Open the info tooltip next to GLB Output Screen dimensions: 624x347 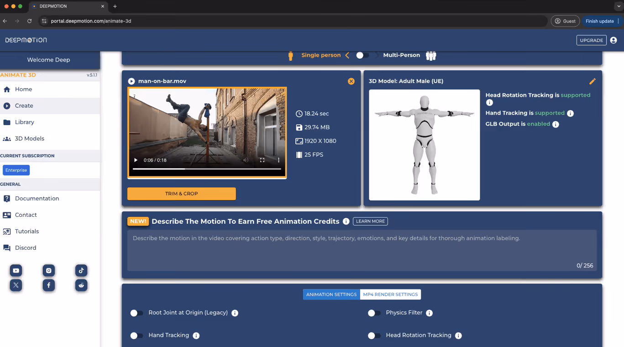pos(556,124)
